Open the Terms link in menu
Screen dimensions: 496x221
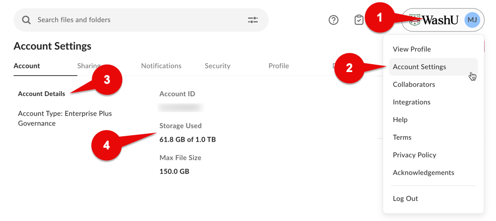click(x=402, y=137)
